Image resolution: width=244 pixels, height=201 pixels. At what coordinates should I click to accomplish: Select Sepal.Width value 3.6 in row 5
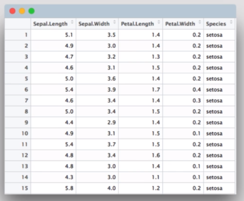coord(97,79)
